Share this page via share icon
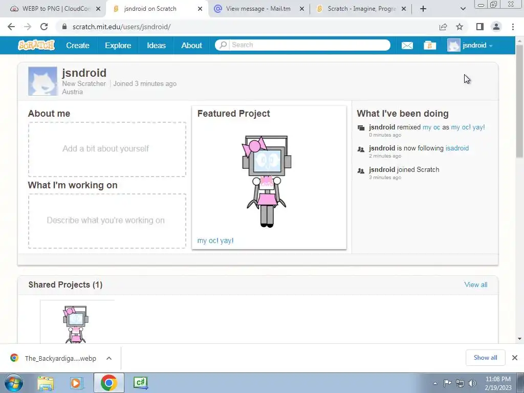The image size is (524, 393). pos(443,27)
